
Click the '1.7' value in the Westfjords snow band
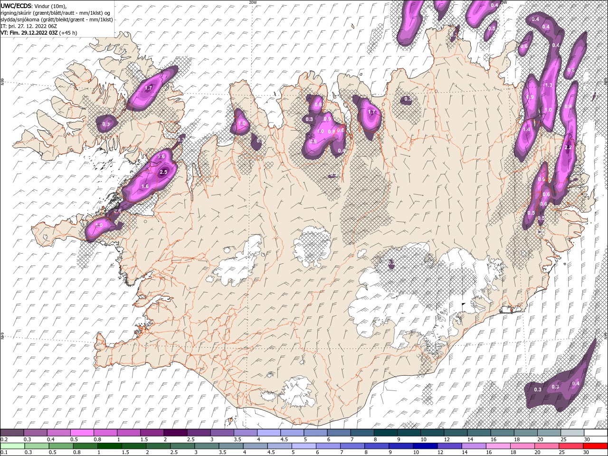[148, 88]
